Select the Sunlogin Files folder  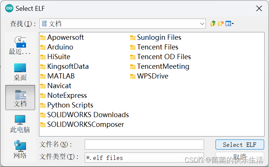[x=156, y=38]
